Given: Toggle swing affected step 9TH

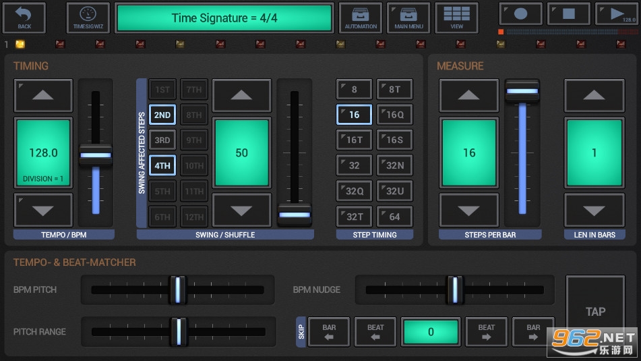Looking at the screenshot, I should pyautogui.click(x=194, y=140).
